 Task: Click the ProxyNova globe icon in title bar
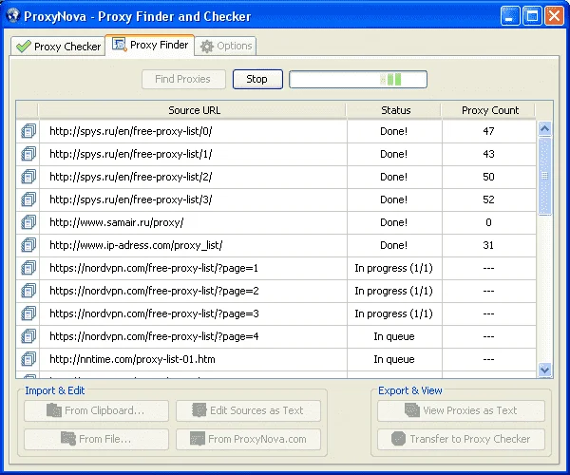pyautogui.click(x=12, y=15)
